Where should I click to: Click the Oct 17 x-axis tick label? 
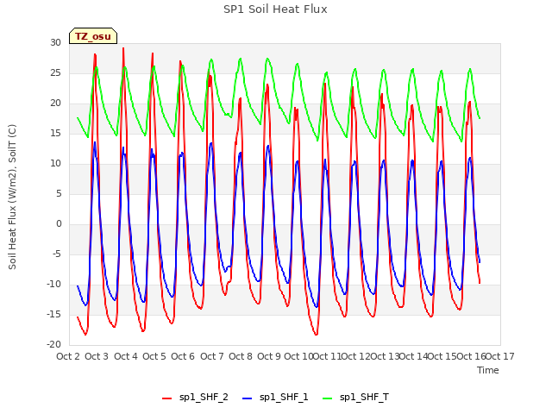[x=500, y=356]
